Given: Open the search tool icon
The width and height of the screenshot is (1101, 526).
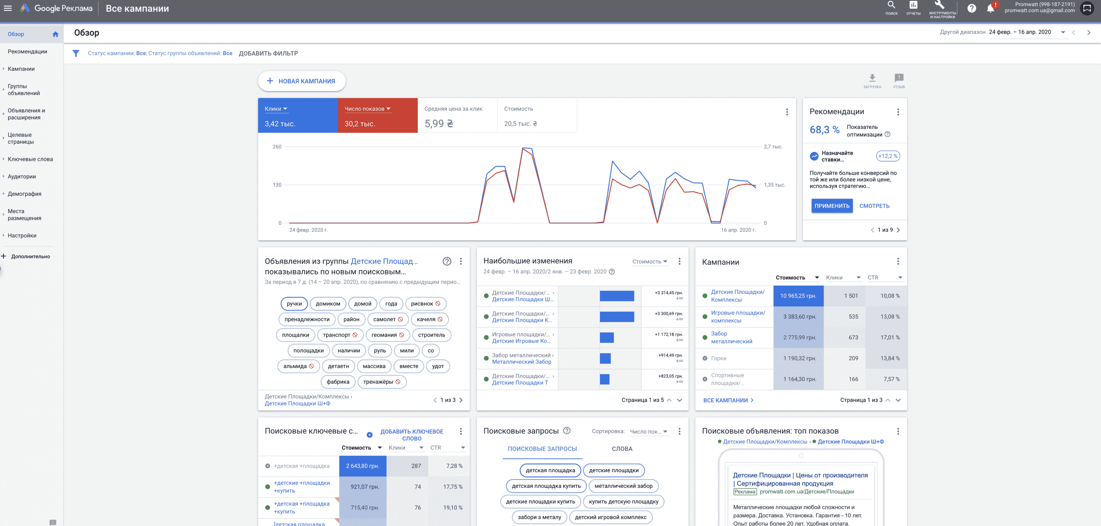Looking at the screenshot, I should [x=891, y=8].
